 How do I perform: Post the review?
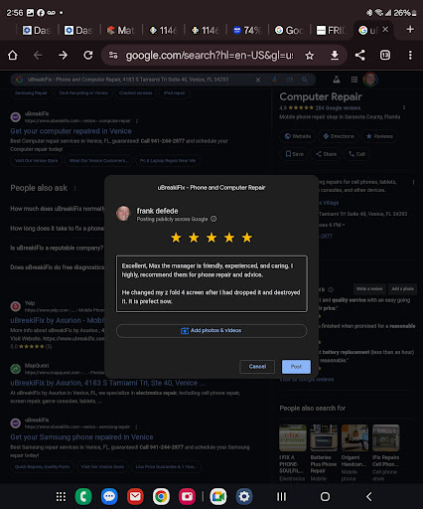(296, 367)
